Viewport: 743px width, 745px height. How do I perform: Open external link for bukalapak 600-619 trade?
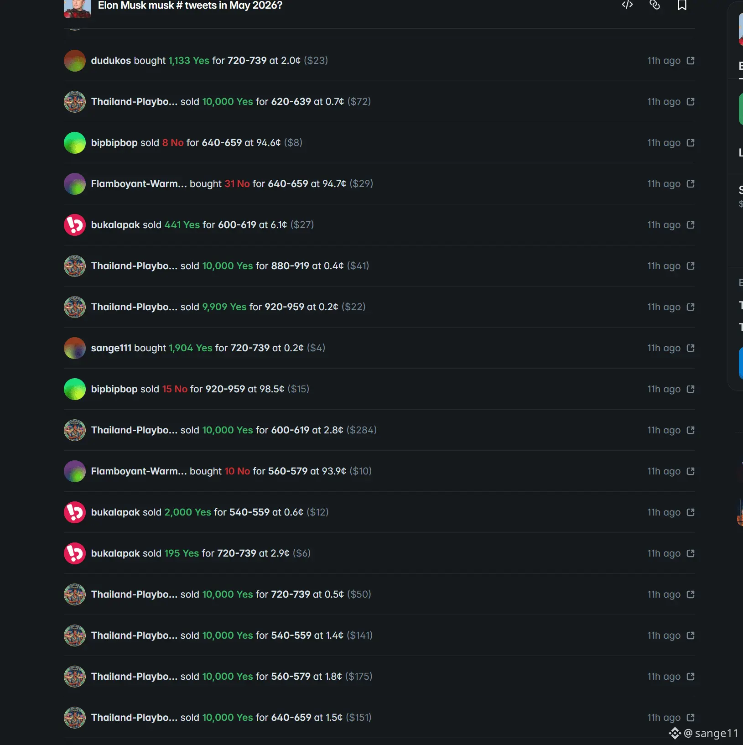(691, 225)
